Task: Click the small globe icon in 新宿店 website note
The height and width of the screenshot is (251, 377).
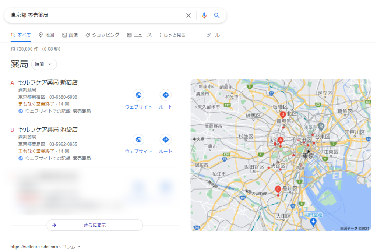Action: 21,111
